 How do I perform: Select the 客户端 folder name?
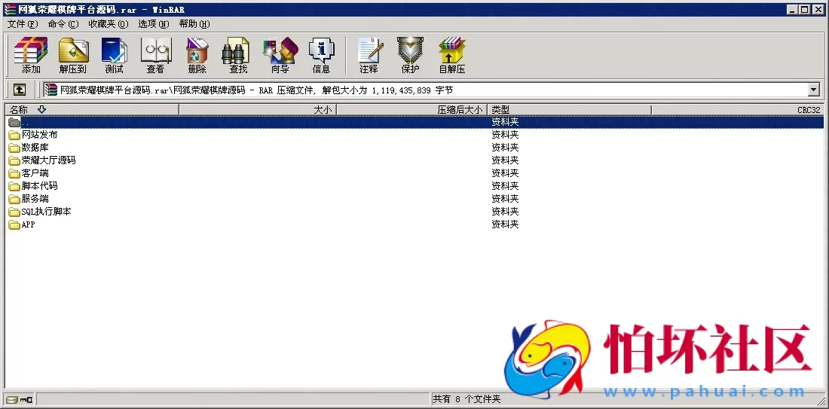click(35, 173)
